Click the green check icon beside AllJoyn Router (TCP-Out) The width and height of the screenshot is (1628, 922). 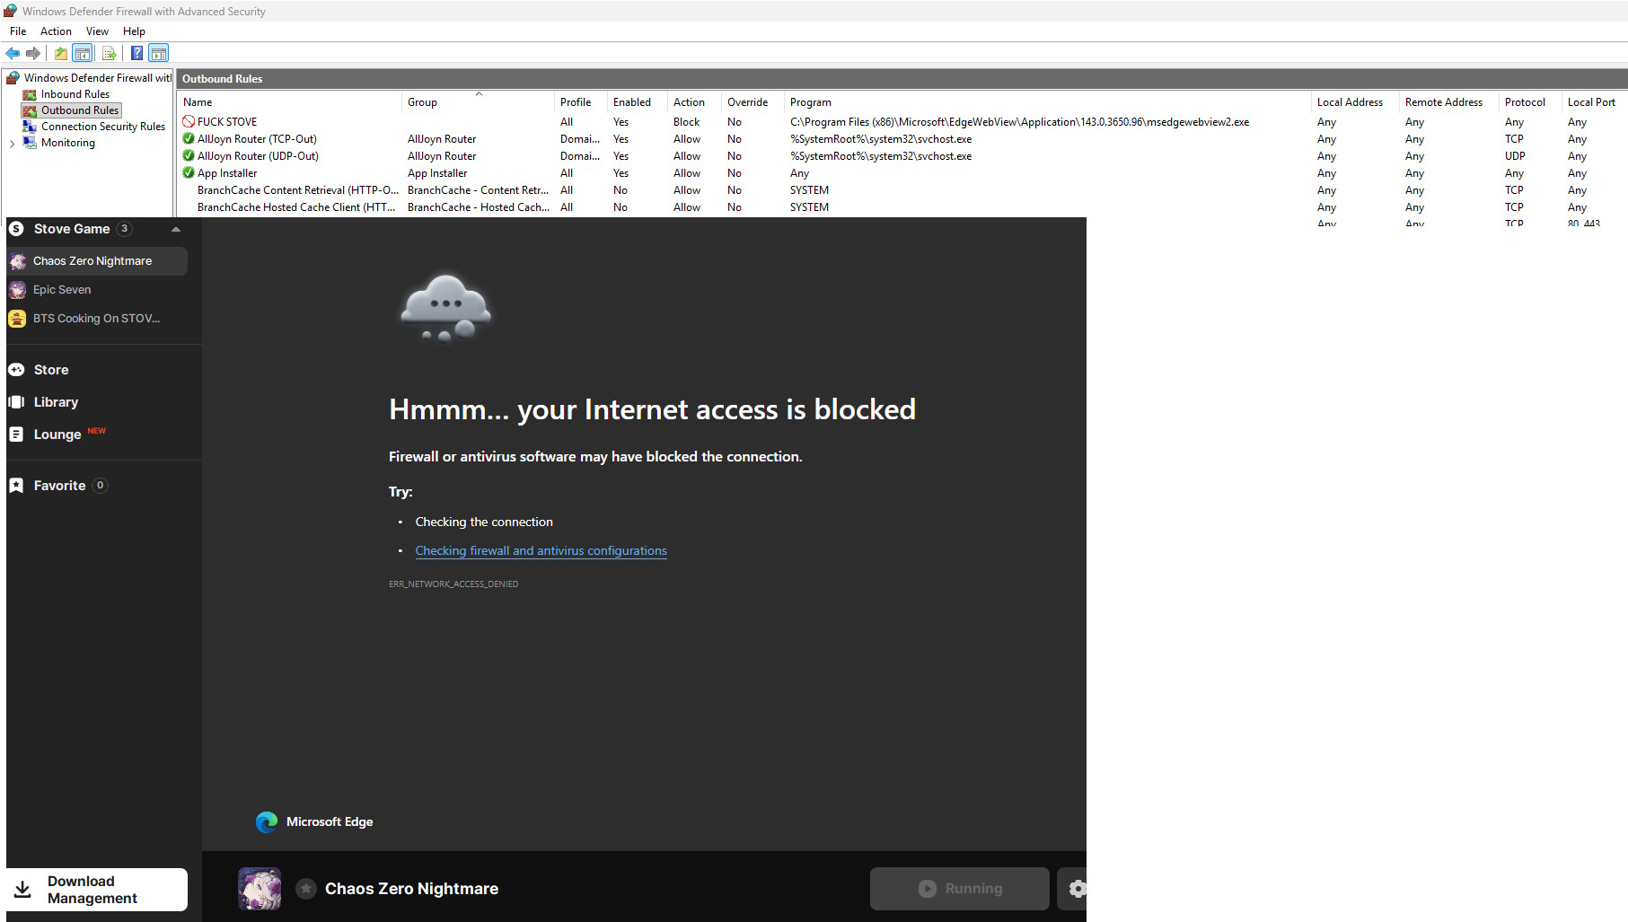pos(189,138)
